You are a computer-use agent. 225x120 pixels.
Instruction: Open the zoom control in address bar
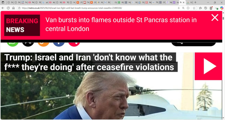coord(183,8)
